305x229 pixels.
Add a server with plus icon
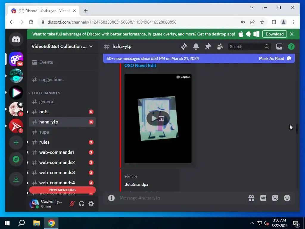16,143
